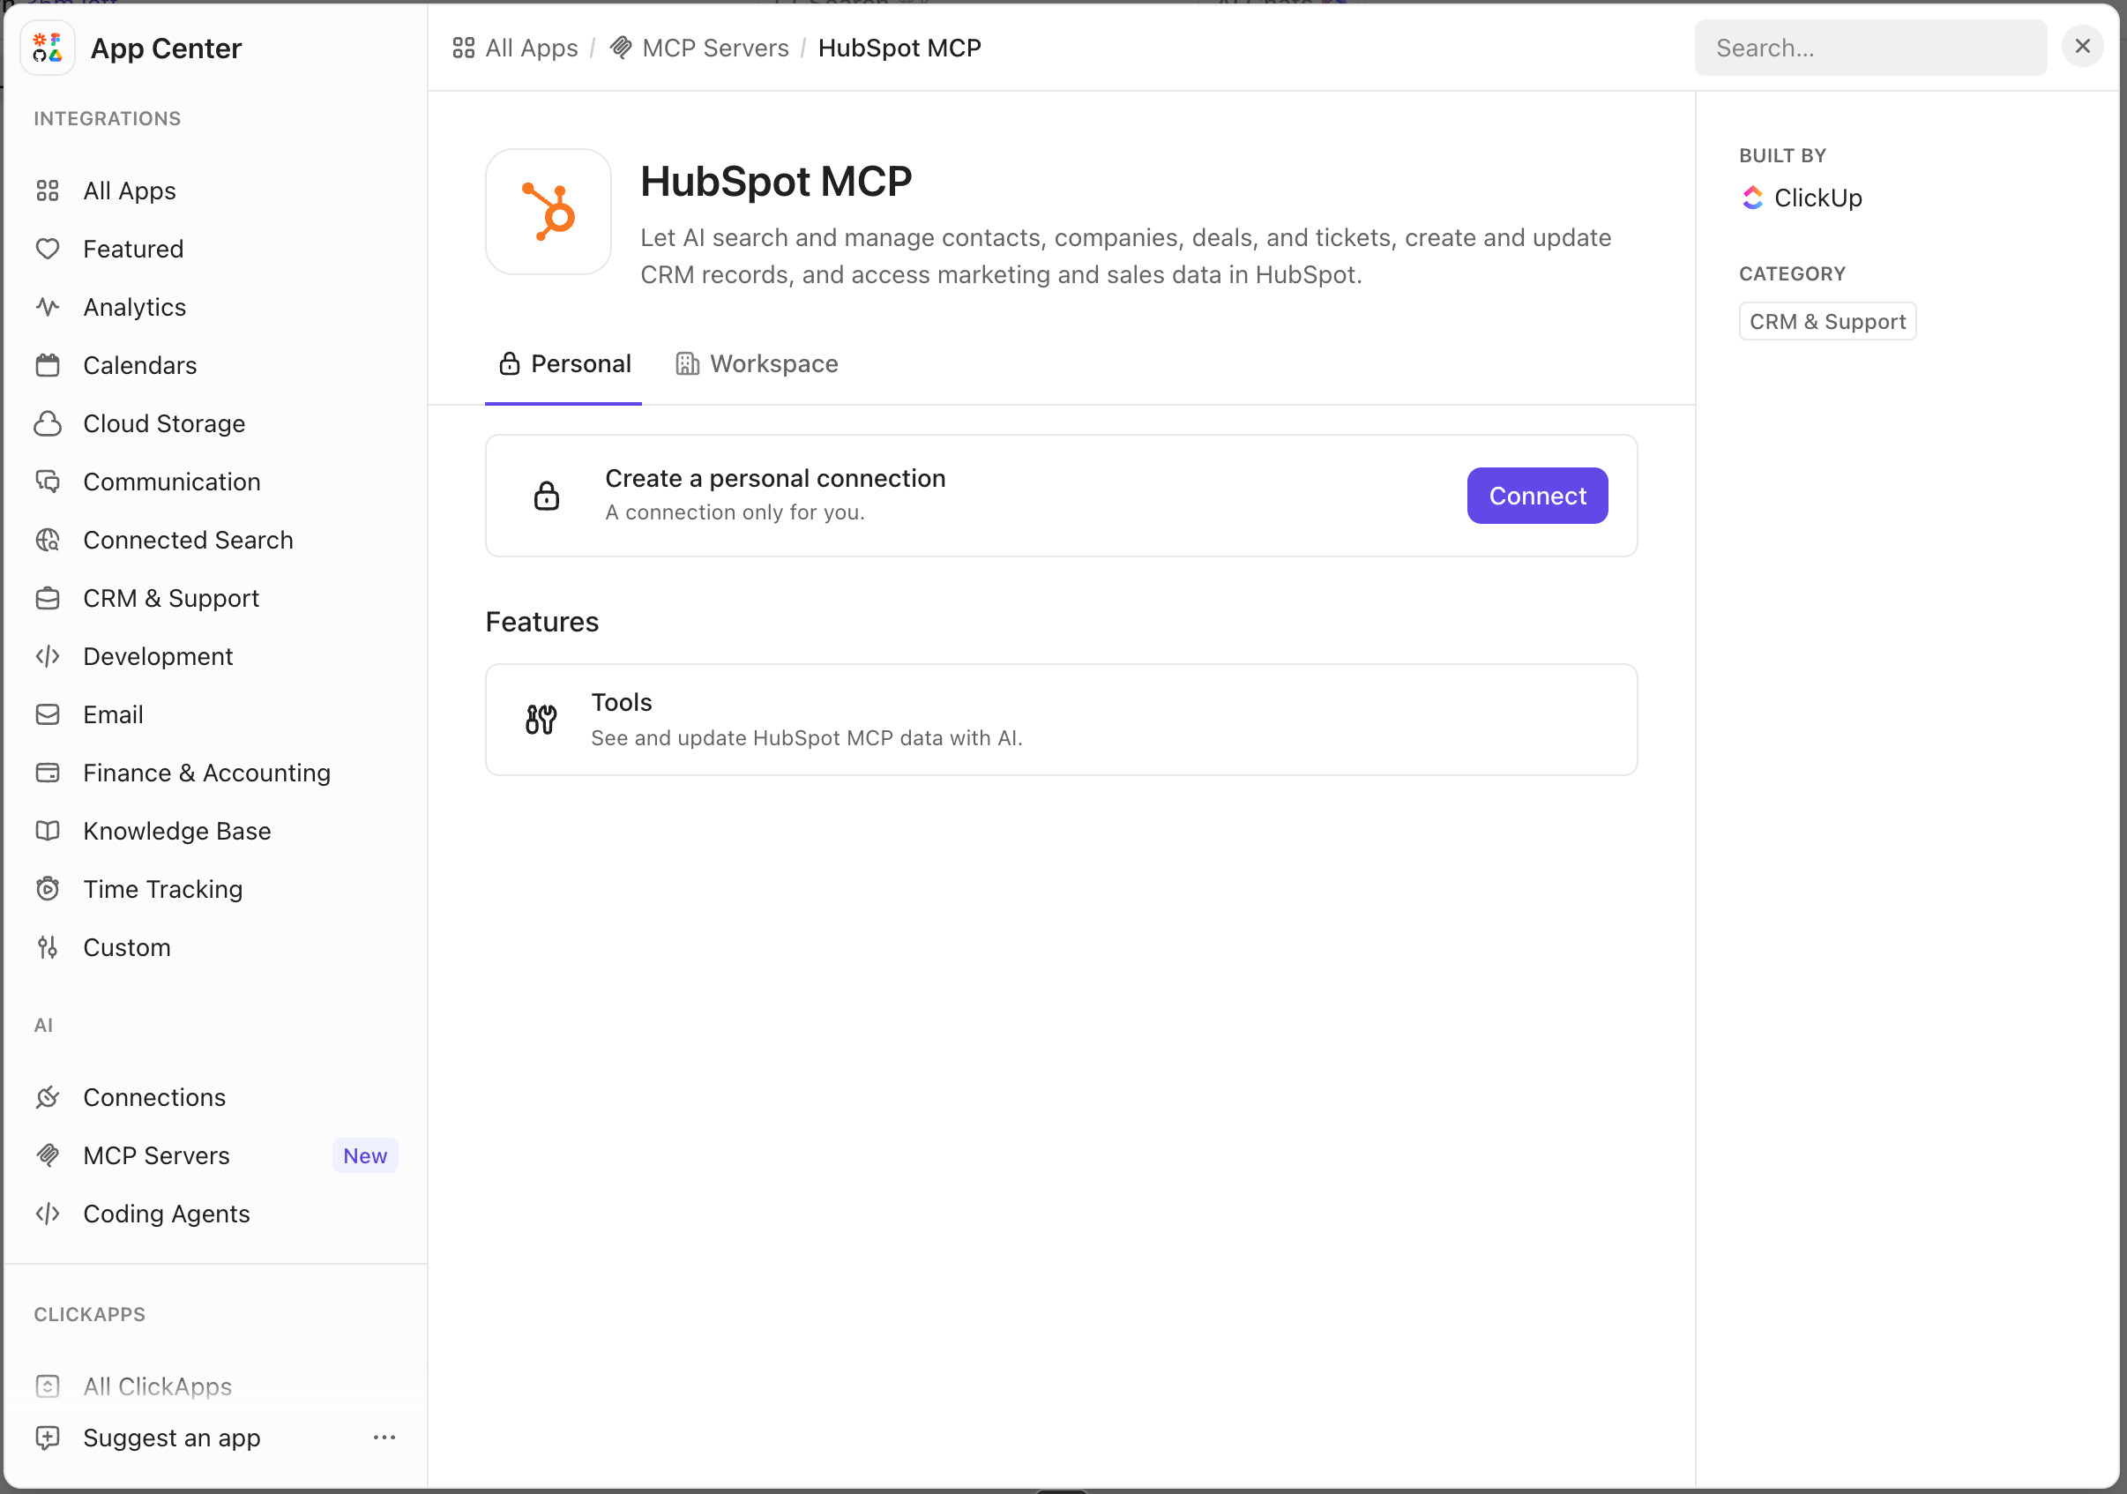The width and height of the screenshot is (2127, 1494).
Task: Click the Featured heart icon
Action: click(x=48, y=250)
